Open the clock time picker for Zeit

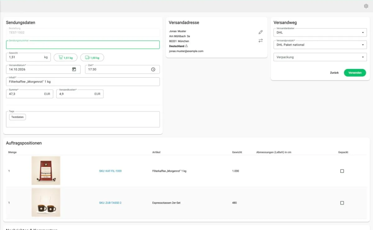coord(153,69)
